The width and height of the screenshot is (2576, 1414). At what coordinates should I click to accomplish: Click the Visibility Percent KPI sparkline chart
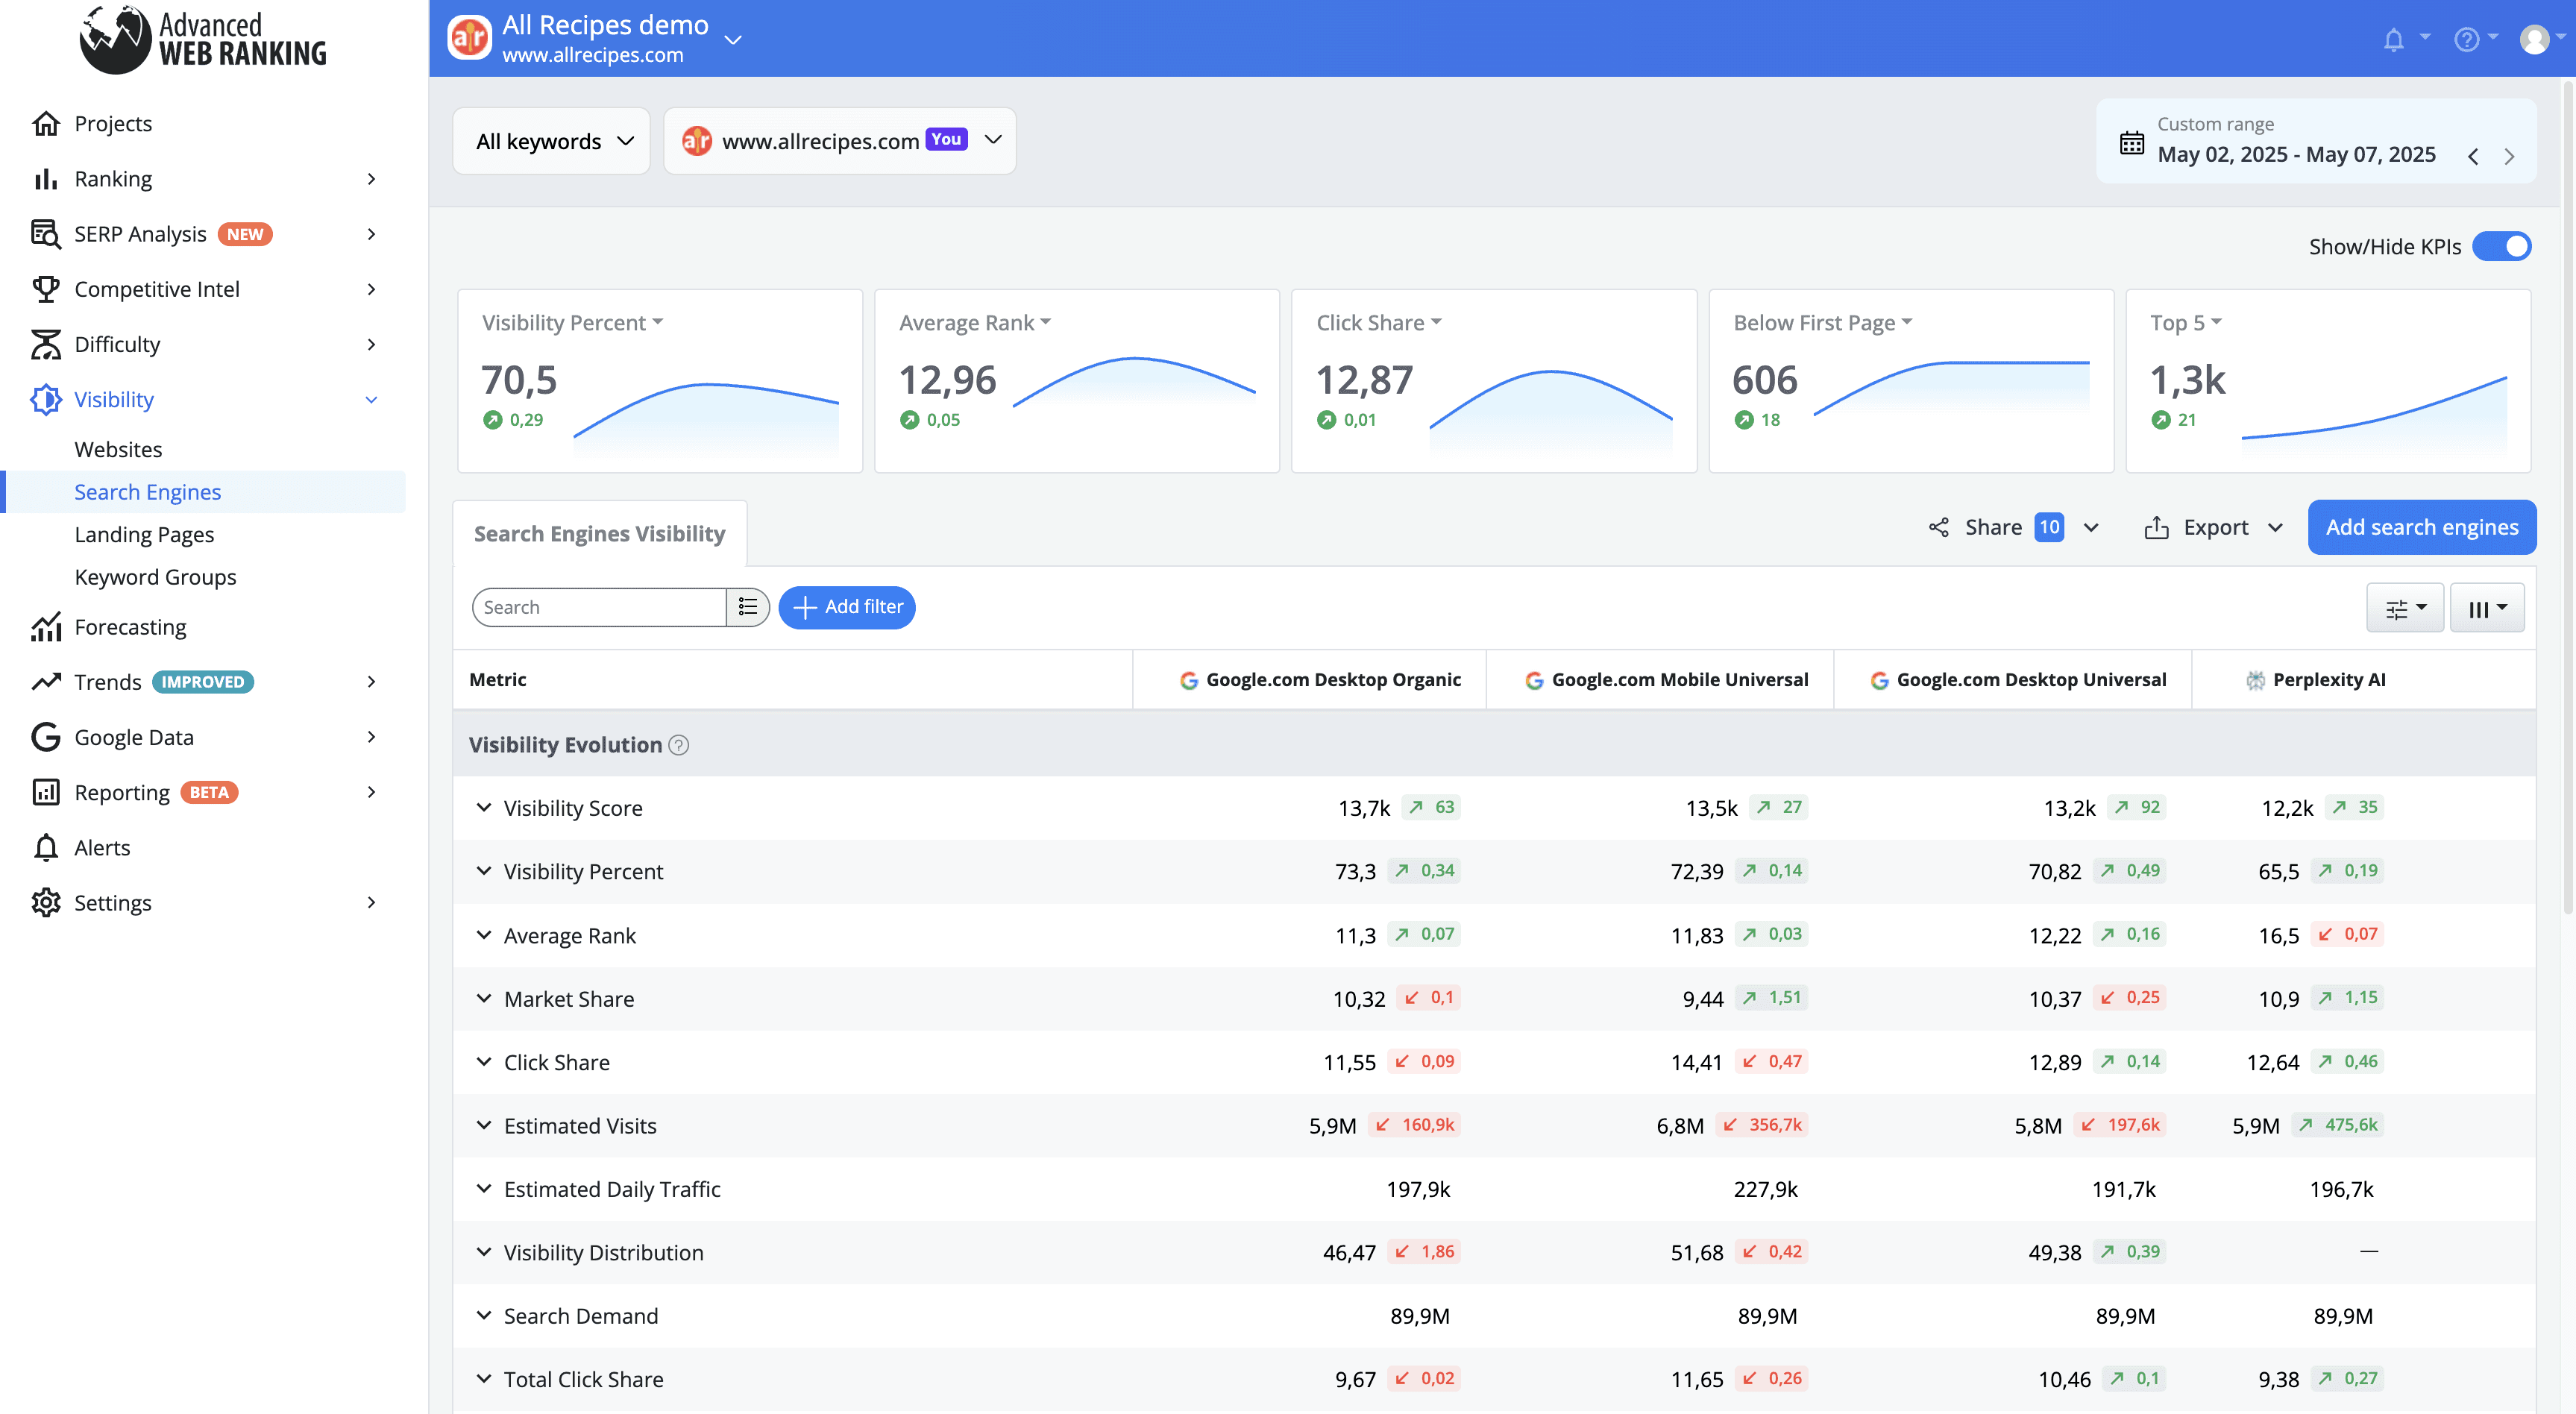(705, 420)
